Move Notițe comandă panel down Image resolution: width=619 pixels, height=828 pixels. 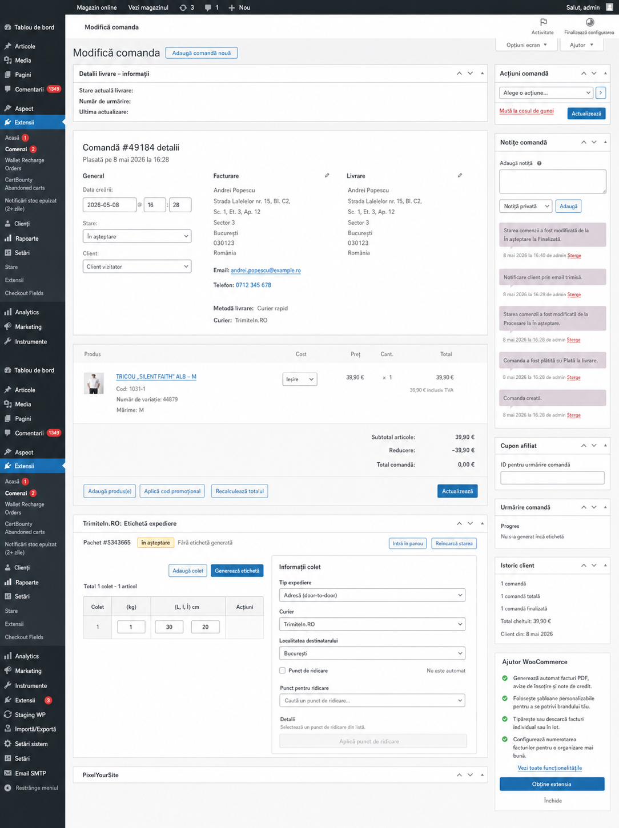[594, 142]
